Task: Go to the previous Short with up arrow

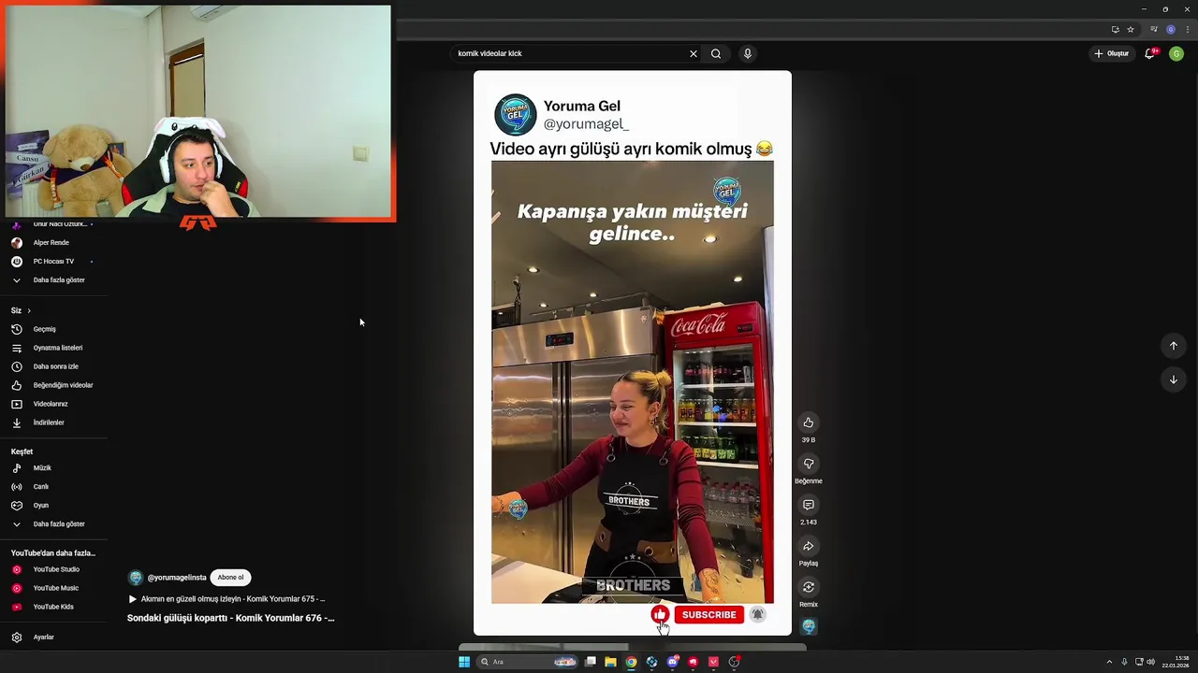Action: tap(1173, 346)
